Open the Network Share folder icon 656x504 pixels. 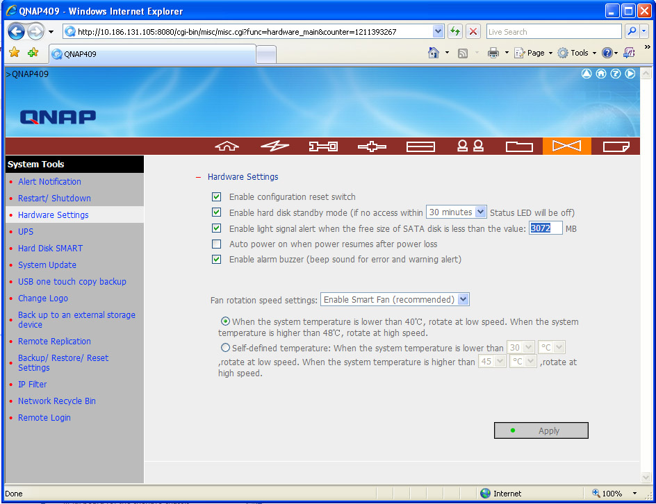pyautogui.click(x=519, y=146)
